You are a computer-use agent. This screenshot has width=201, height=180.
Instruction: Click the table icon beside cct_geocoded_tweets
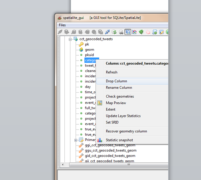[x=76, y=39]
